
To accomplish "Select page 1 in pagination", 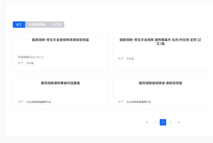I will [x=163, y=122].
